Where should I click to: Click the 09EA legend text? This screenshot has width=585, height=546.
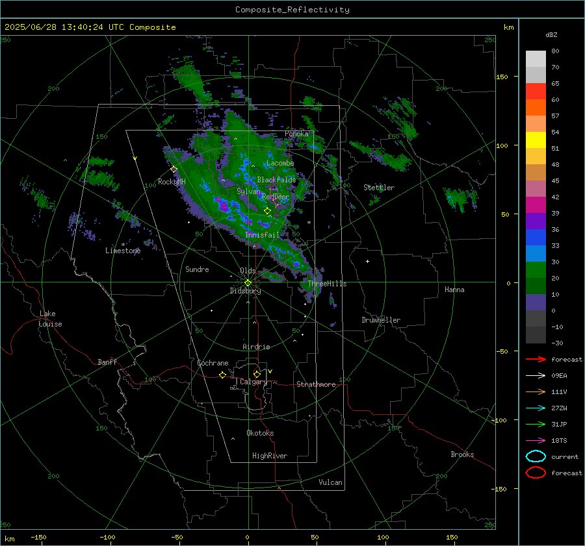pyautogui.click(x=559, y=376)
